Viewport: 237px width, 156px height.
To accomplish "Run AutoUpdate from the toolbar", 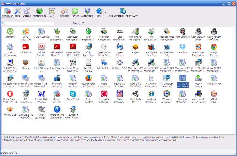I will click(x=87, y=12).
